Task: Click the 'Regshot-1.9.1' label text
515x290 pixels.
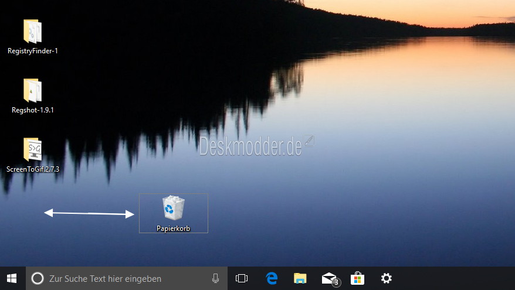Action: tap(32, 110)
